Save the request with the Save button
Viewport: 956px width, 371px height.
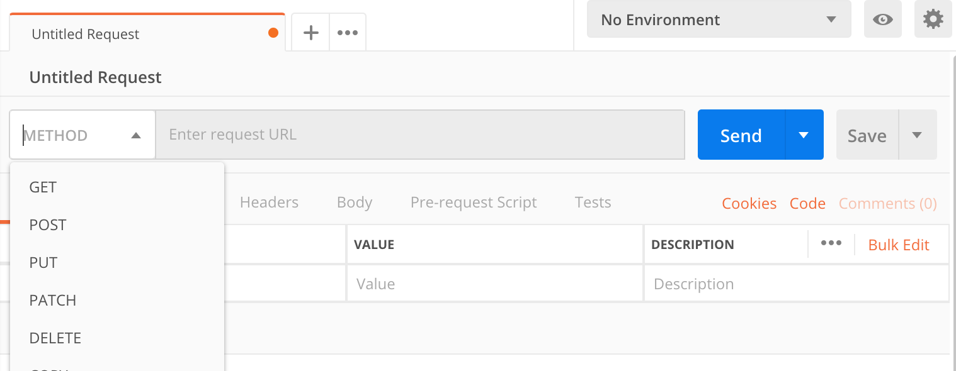867,135
